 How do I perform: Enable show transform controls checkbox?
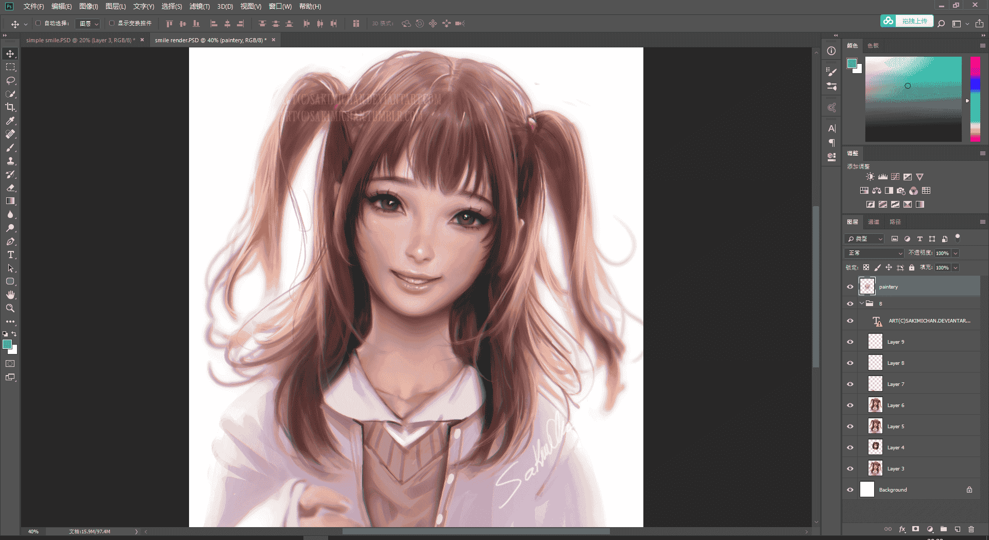tap(111, 23)
